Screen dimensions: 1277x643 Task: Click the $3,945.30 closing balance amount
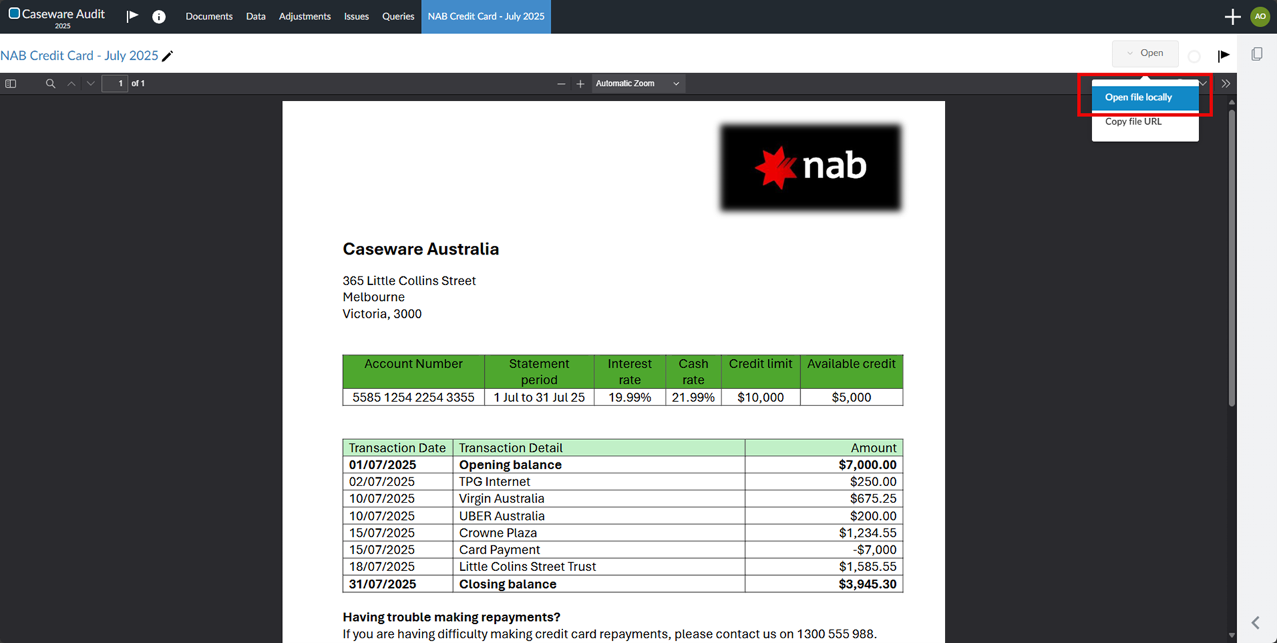867,584
